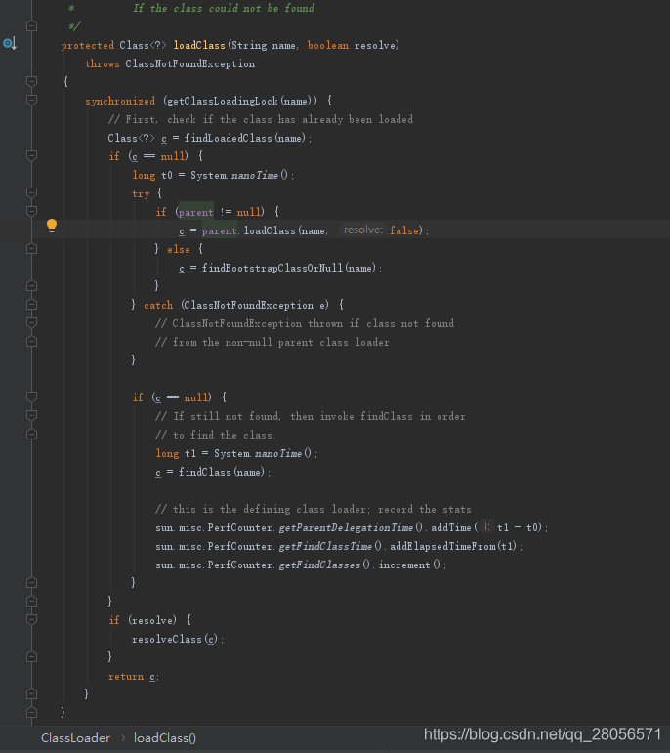Click 'String name' parameter in declaration
670x753 pixels.
[x=264, y=45]
